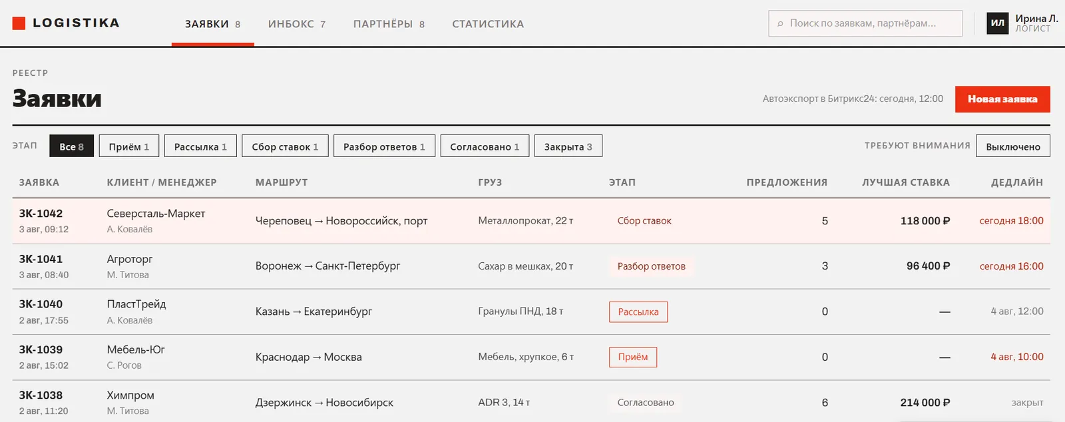The height and width of the screenshot is (422, 1065).
Task: Open the Ирина Л. profile name
Action: point(1036,19)
